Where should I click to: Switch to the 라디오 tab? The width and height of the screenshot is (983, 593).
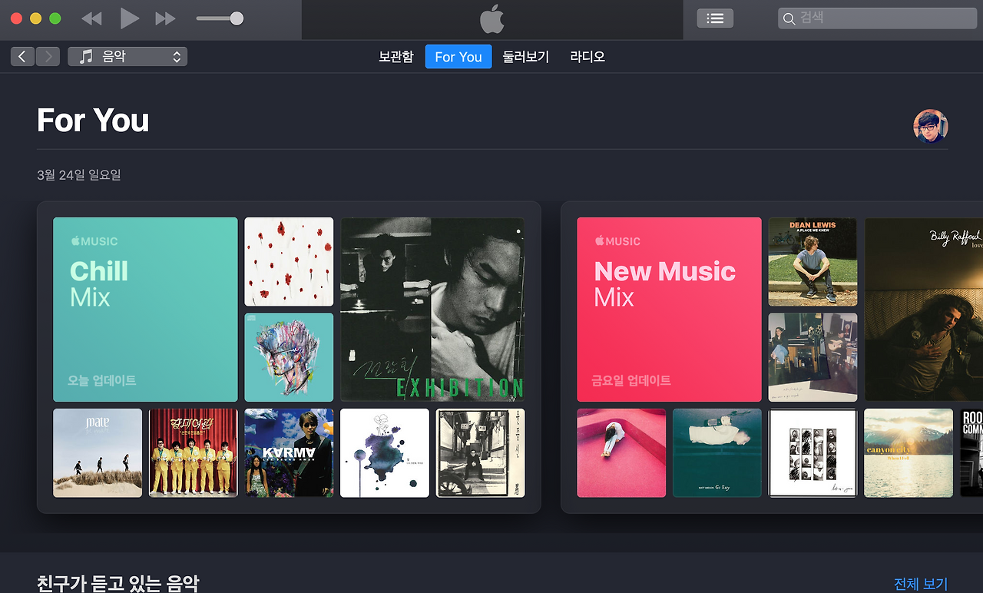pyautogui.click(x=587, y=57)
